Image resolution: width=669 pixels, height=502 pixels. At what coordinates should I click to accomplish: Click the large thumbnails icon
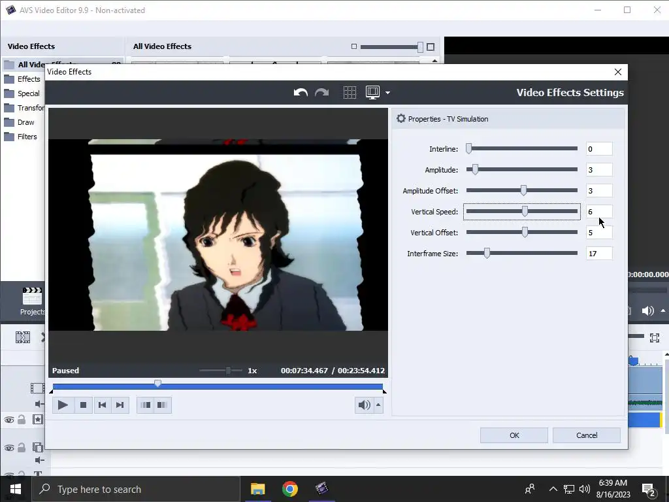point(431,46)
